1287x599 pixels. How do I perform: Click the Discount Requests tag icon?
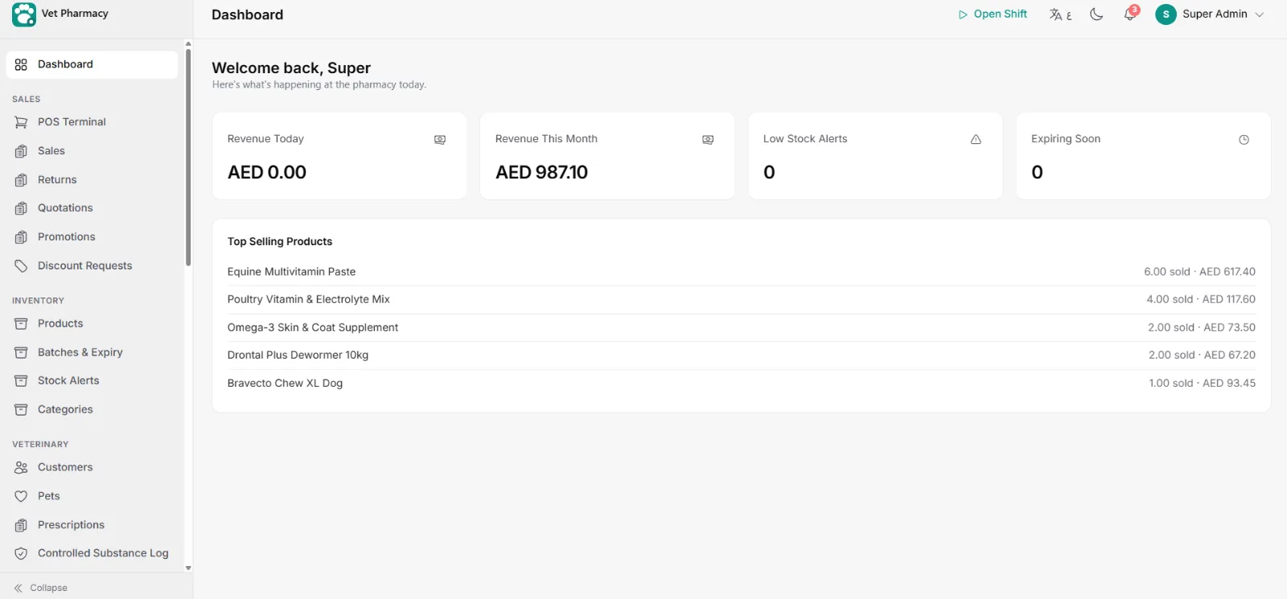tap(21, 266)
